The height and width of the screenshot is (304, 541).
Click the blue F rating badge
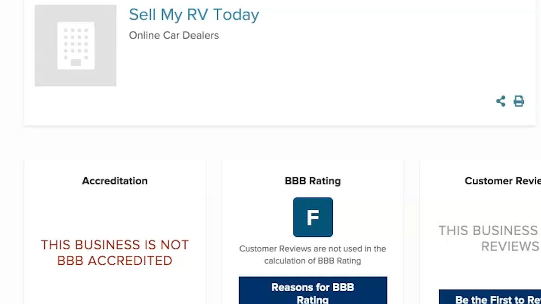313,217
